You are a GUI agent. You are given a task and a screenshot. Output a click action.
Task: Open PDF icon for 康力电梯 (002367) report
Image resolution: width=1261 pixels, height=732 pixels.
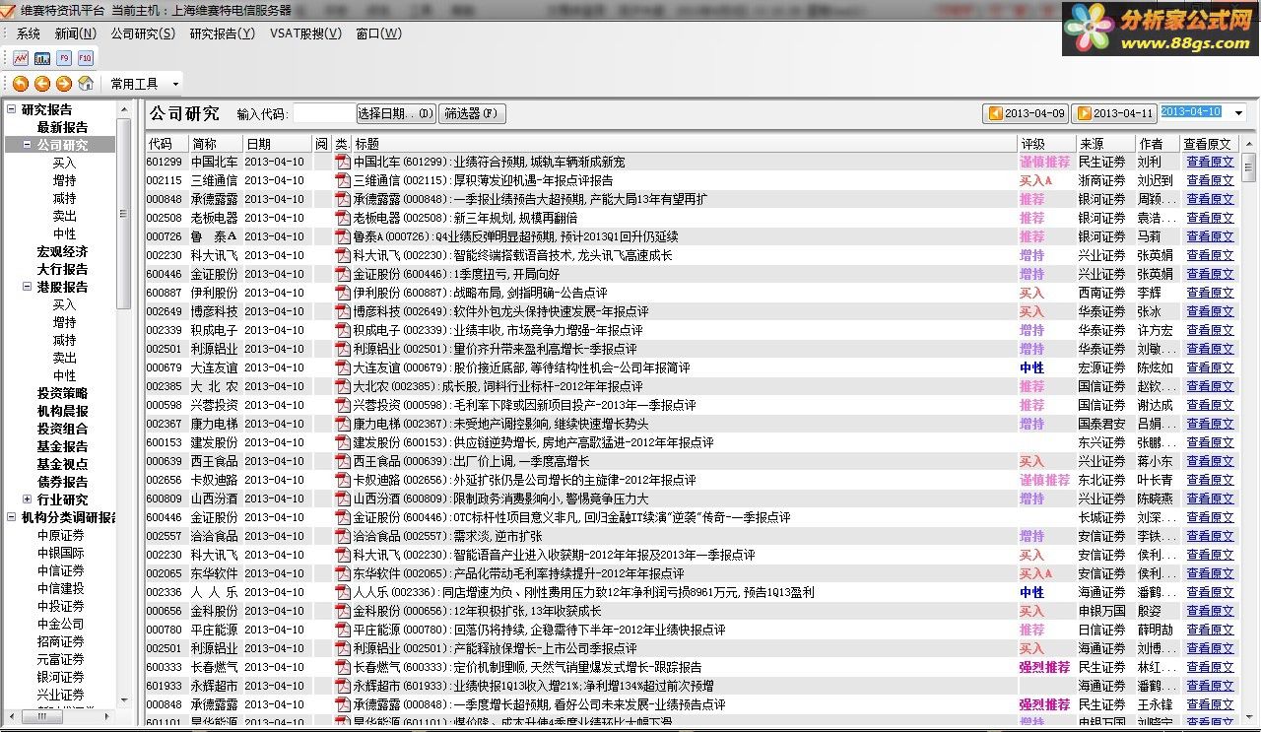click(x=344, y=424)
